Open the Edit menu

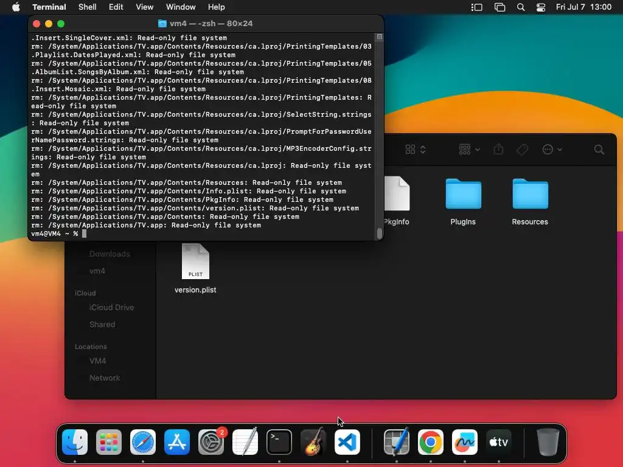[116, 7]
